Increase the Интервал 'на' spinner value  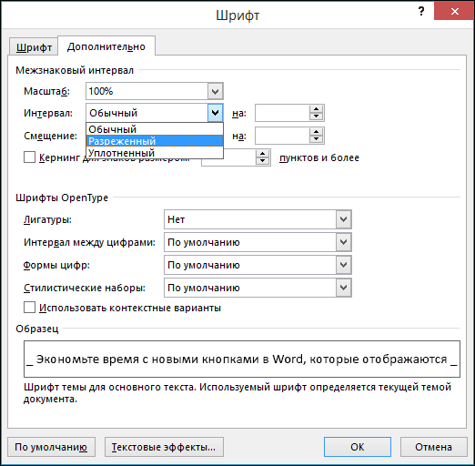[x=316, y=109]
